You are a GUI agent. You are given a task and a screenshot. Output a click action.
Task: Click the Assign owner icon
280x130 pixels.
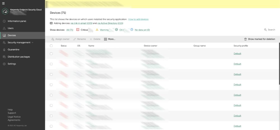point(53,39)
